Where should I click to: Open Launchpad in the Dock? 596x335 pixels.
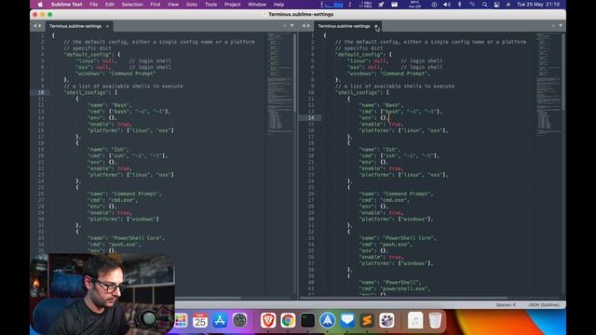181,320
